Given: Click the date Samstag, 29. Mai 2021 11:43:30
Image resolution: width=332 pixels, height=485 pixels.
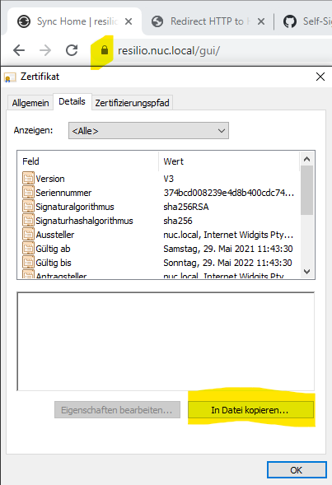Looking at the screenshot, I should click(228, 249).
